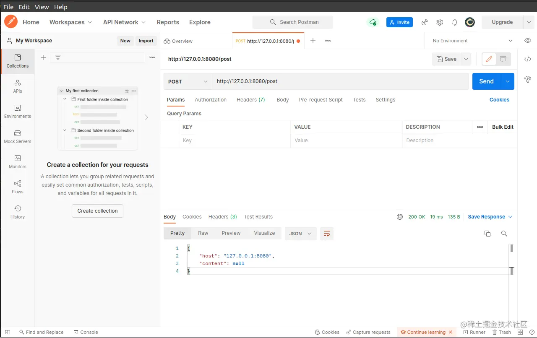The image size is (537, 338).
Task: Search the response with the magnifier icon
Action: pos(504,234)
